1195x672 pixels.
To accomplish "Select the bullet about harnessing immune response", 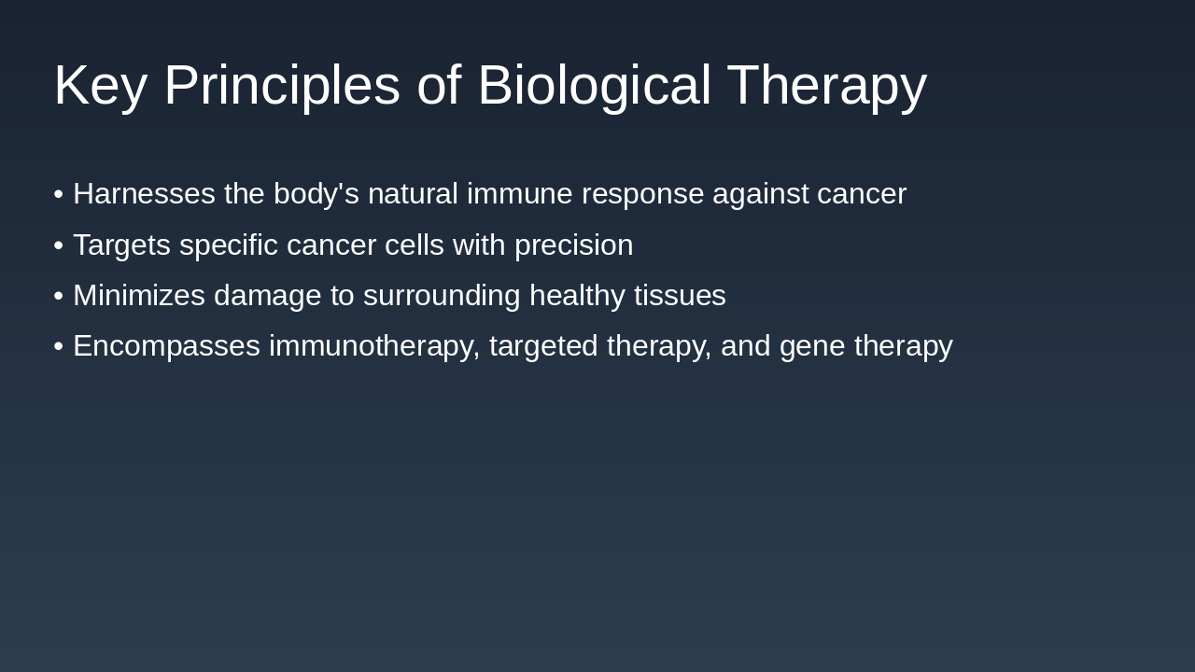I will pos(489,194).
